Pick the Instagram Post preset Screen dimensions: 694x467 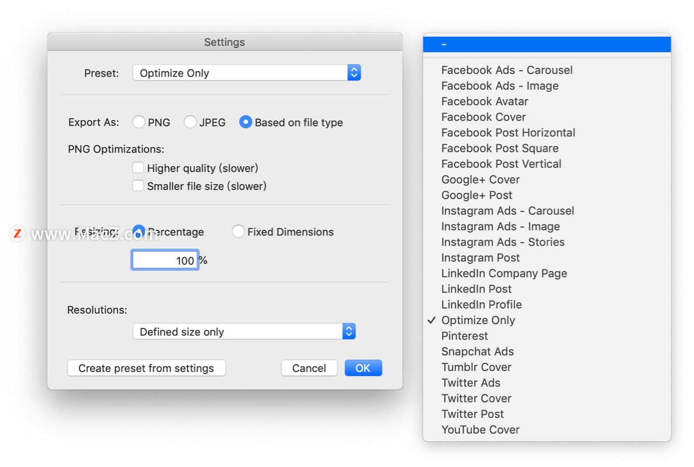(547, 258)
